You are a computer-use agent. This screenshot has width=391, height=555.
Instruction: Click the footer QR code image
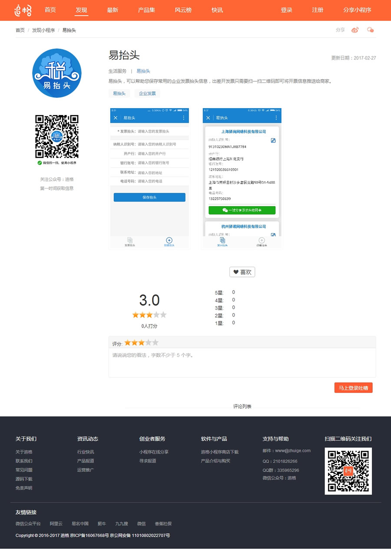pyautogui.click(x=348, y=471)
